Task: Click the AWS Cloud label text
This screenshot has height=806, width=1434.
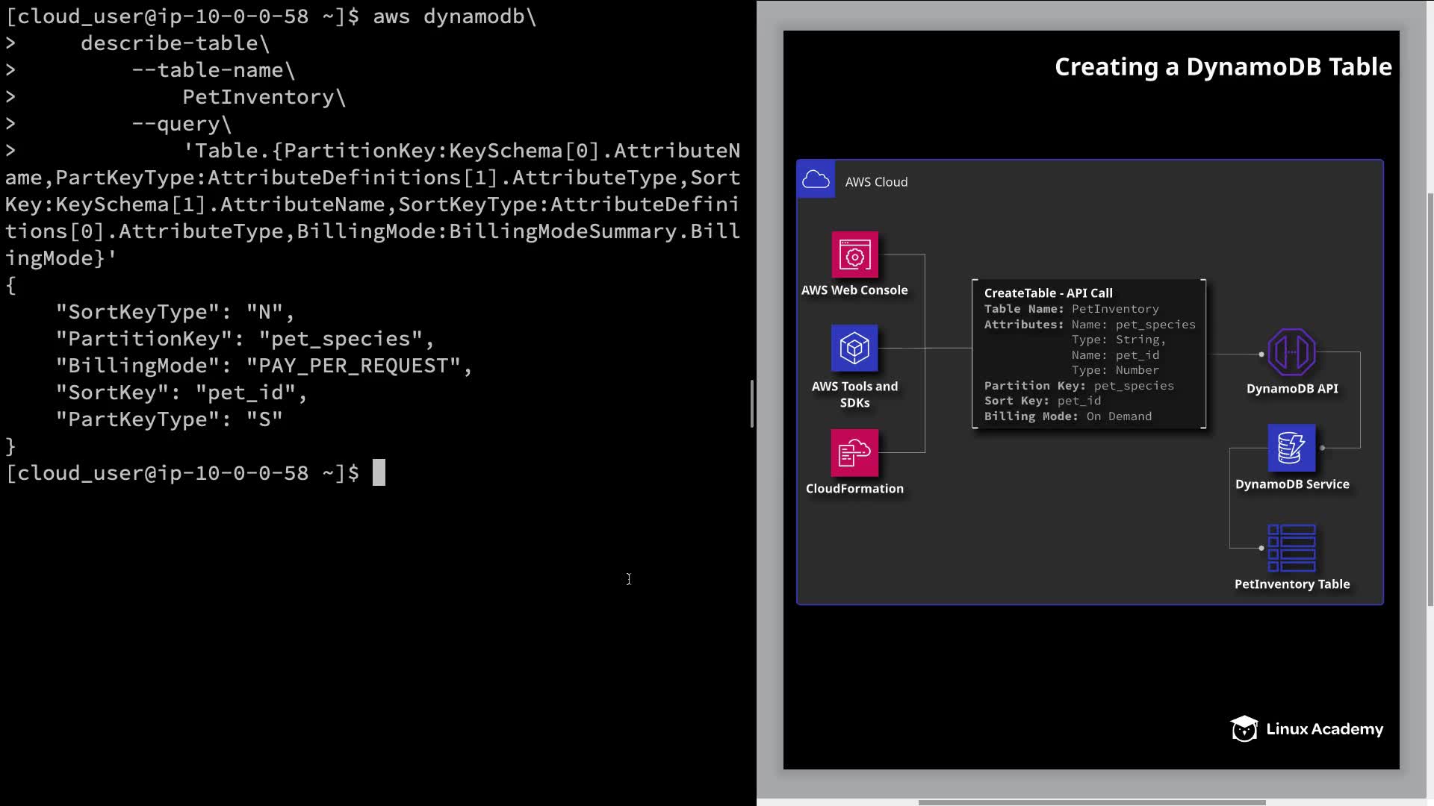Action: (x=876, y=182)
